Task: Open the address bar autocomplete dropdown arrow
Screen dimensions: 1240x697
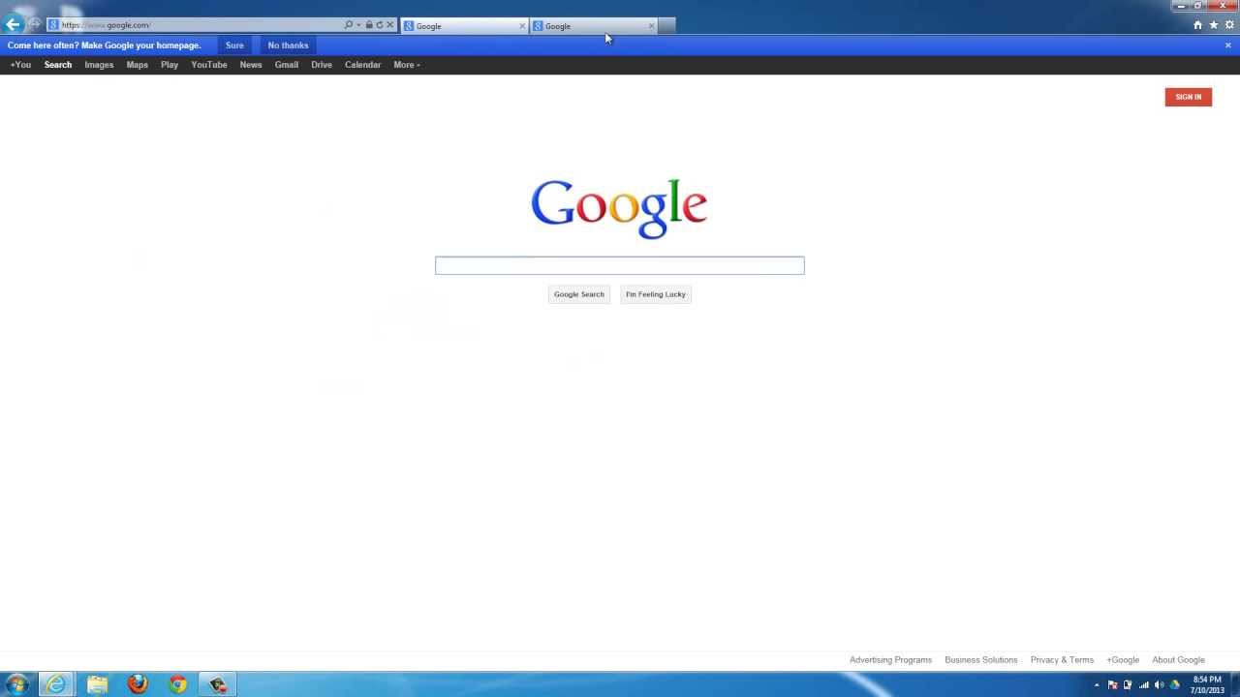Action: point(358,25)
